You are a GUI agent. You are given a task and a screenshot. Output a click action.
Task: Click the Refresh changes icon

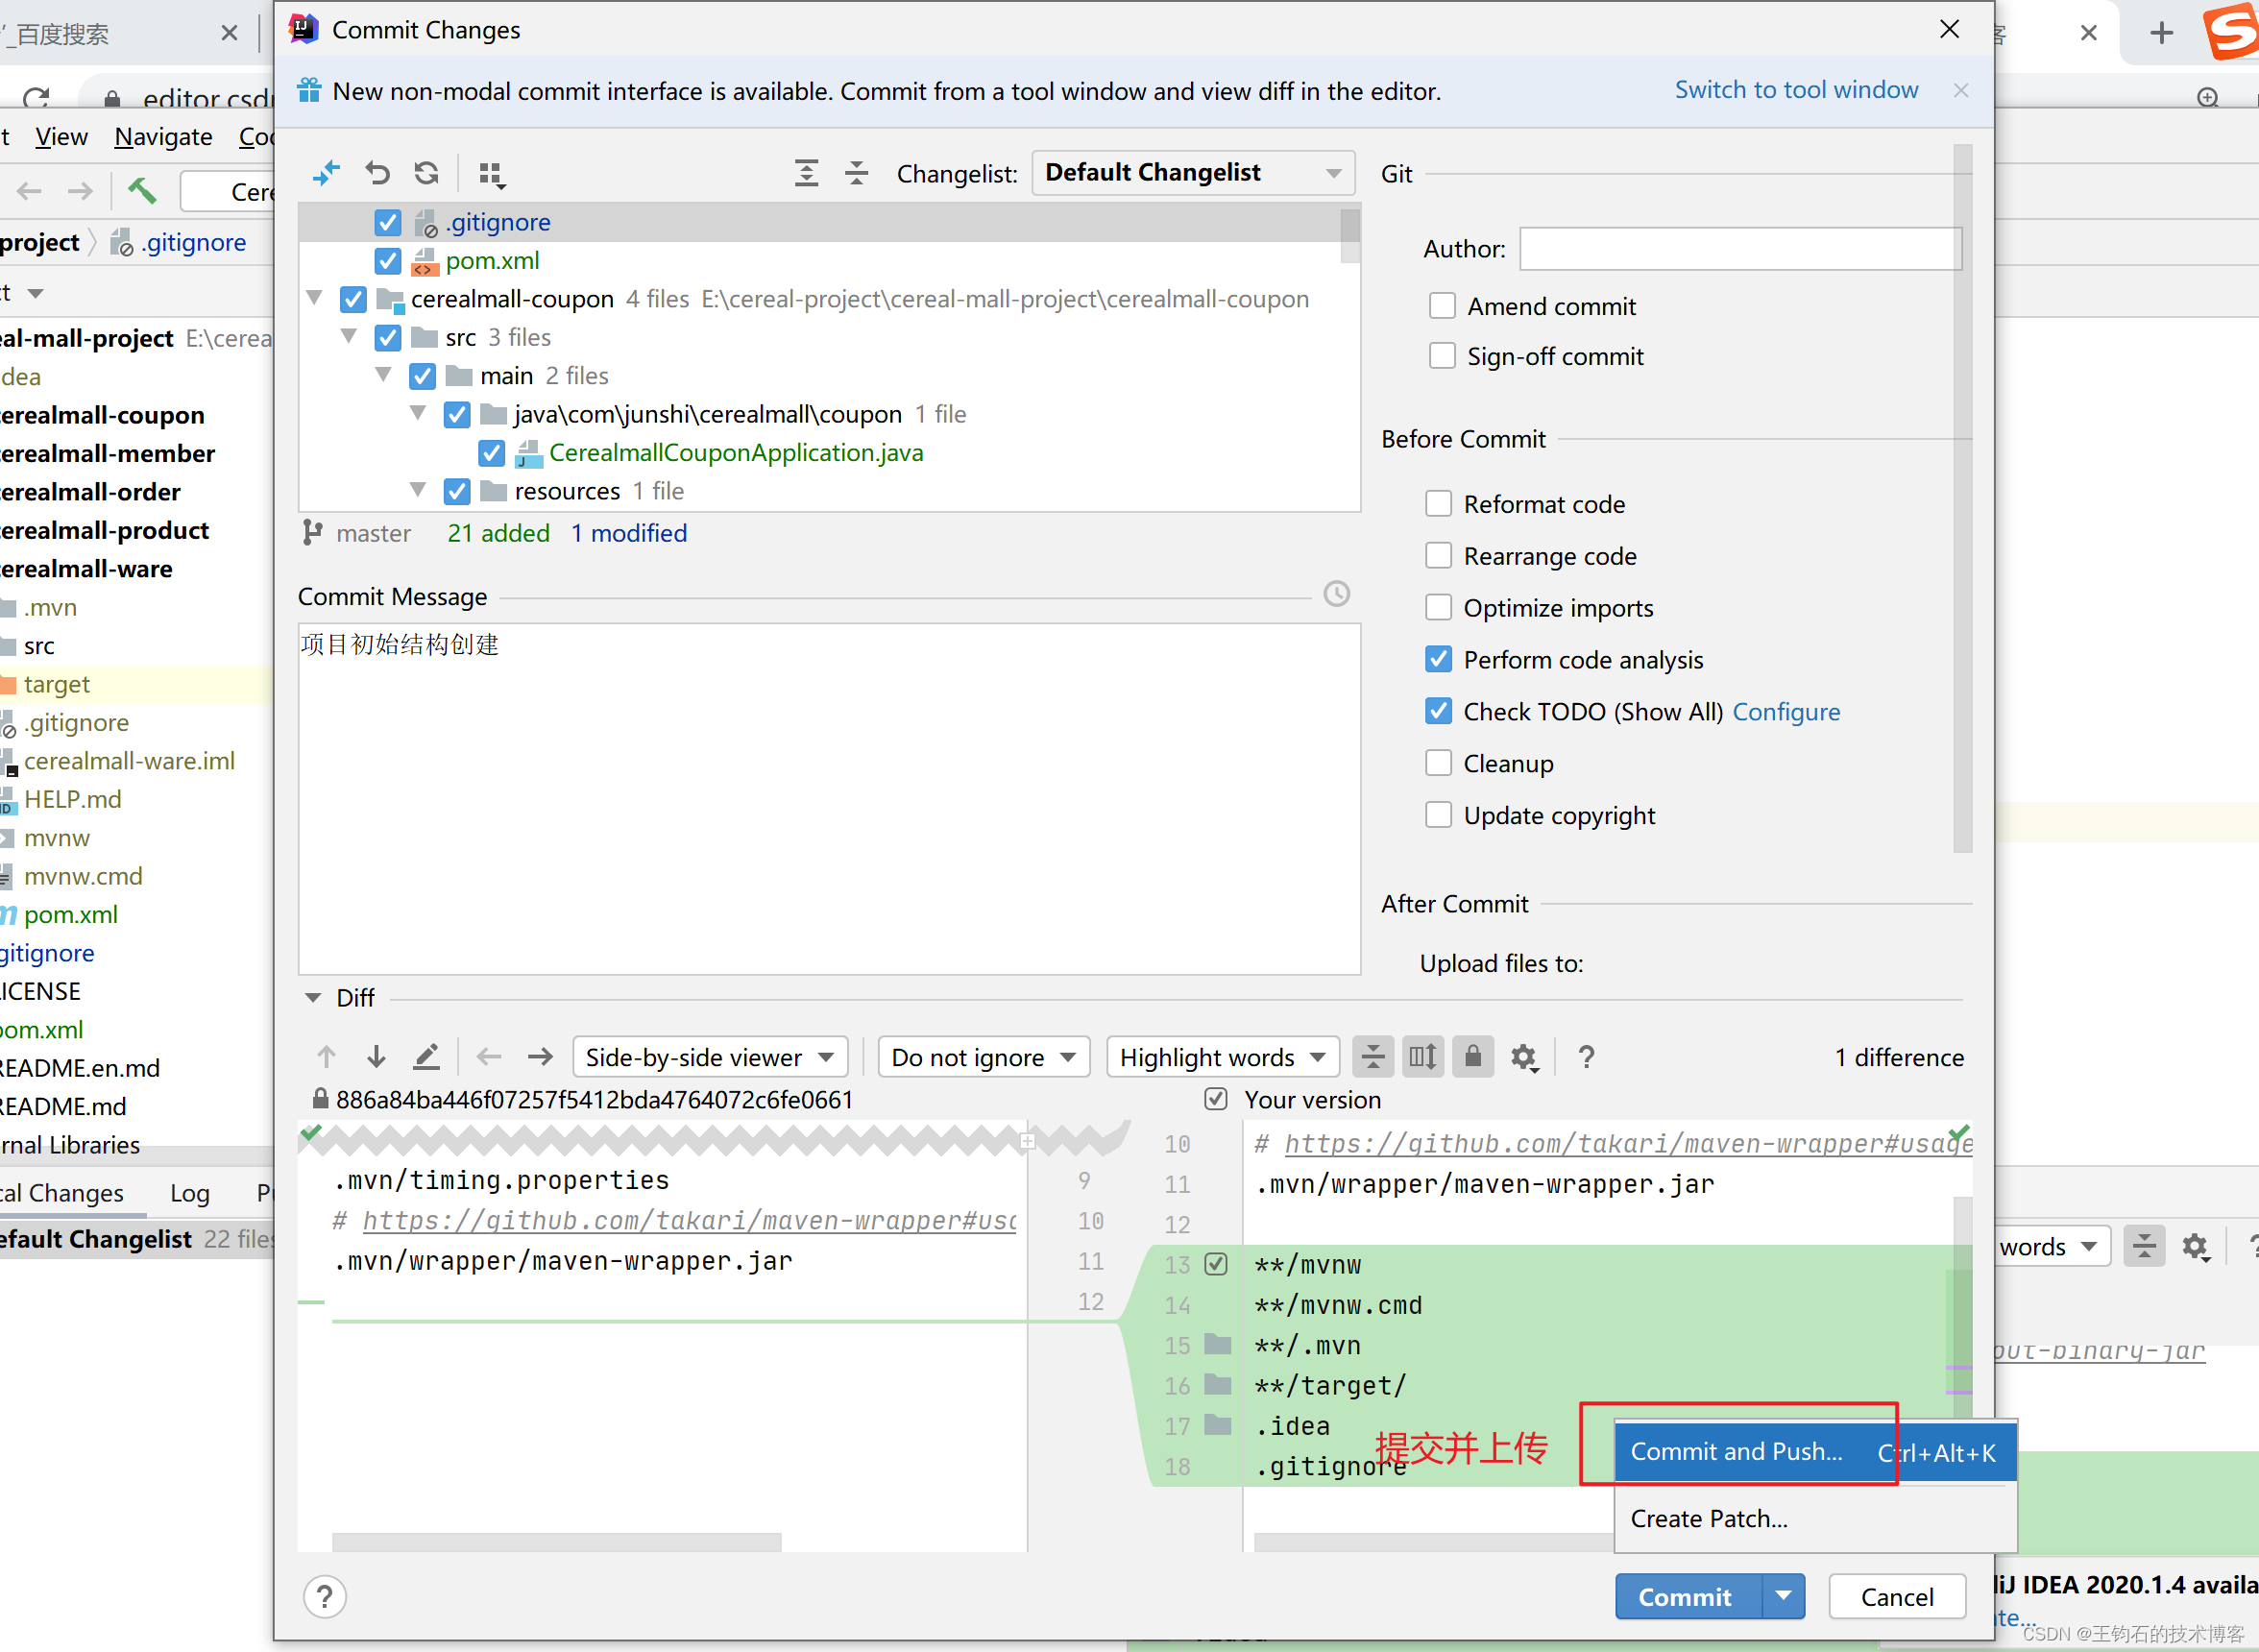tap(427, 173)
